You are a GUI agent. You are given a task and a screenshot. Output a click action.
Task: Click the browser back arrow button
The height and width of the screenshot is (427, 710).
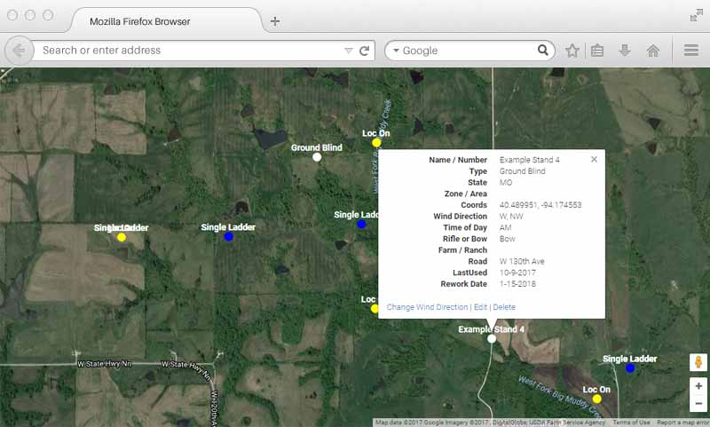(19, 51)
